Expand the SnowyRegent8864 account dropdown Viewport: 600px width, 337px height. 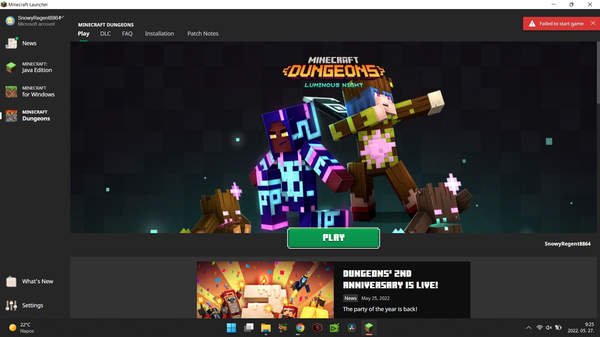click(x=62, y=17)
